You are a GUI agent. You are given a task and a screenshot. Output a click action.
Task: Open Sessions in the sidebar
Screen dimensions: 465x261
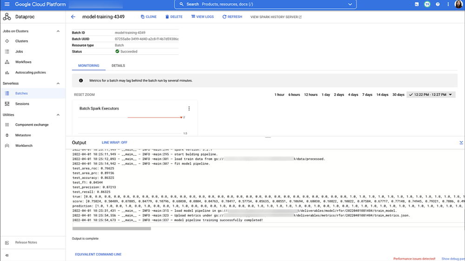tap(22, 104)
